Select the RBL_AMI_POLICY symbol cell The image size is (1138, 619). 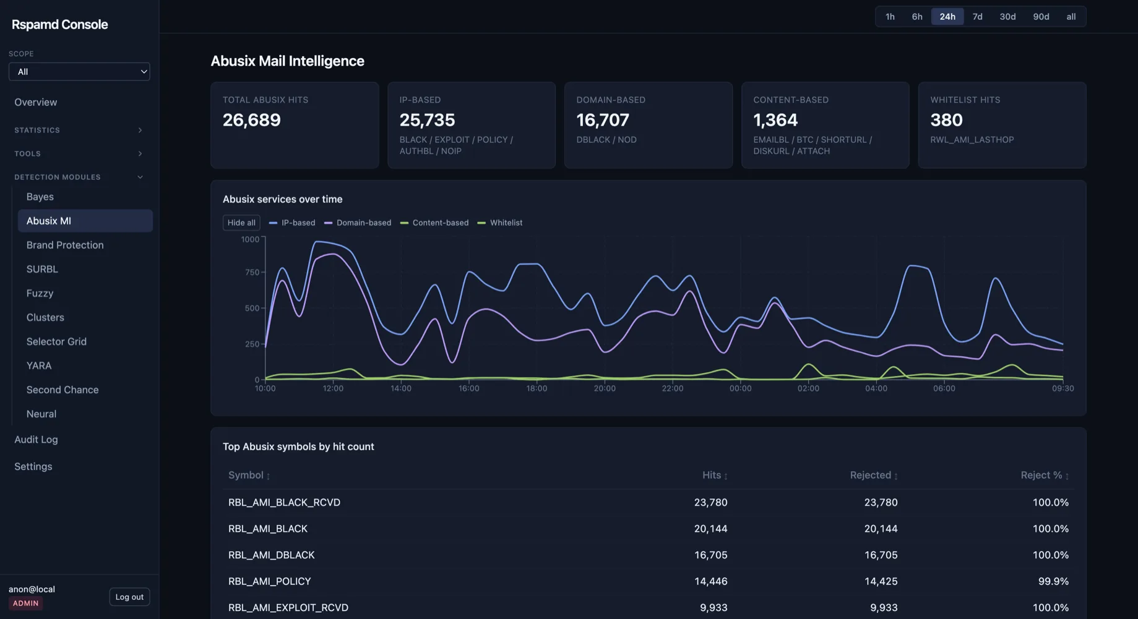click(270, 582)
